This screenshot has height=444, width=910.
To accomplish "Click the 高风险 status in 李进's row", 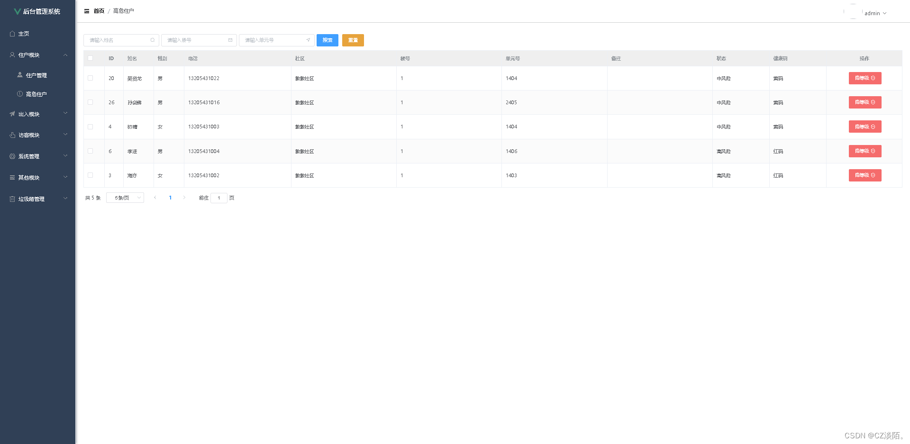I will tap(724, 151).
